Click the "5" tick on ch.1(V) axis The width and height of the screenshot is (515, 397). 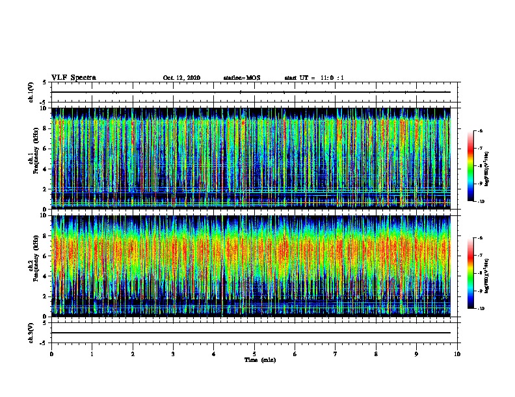[x=45, y=82]
